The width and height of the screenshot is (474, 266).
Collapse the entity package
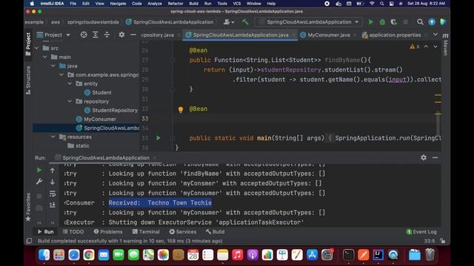70,83
